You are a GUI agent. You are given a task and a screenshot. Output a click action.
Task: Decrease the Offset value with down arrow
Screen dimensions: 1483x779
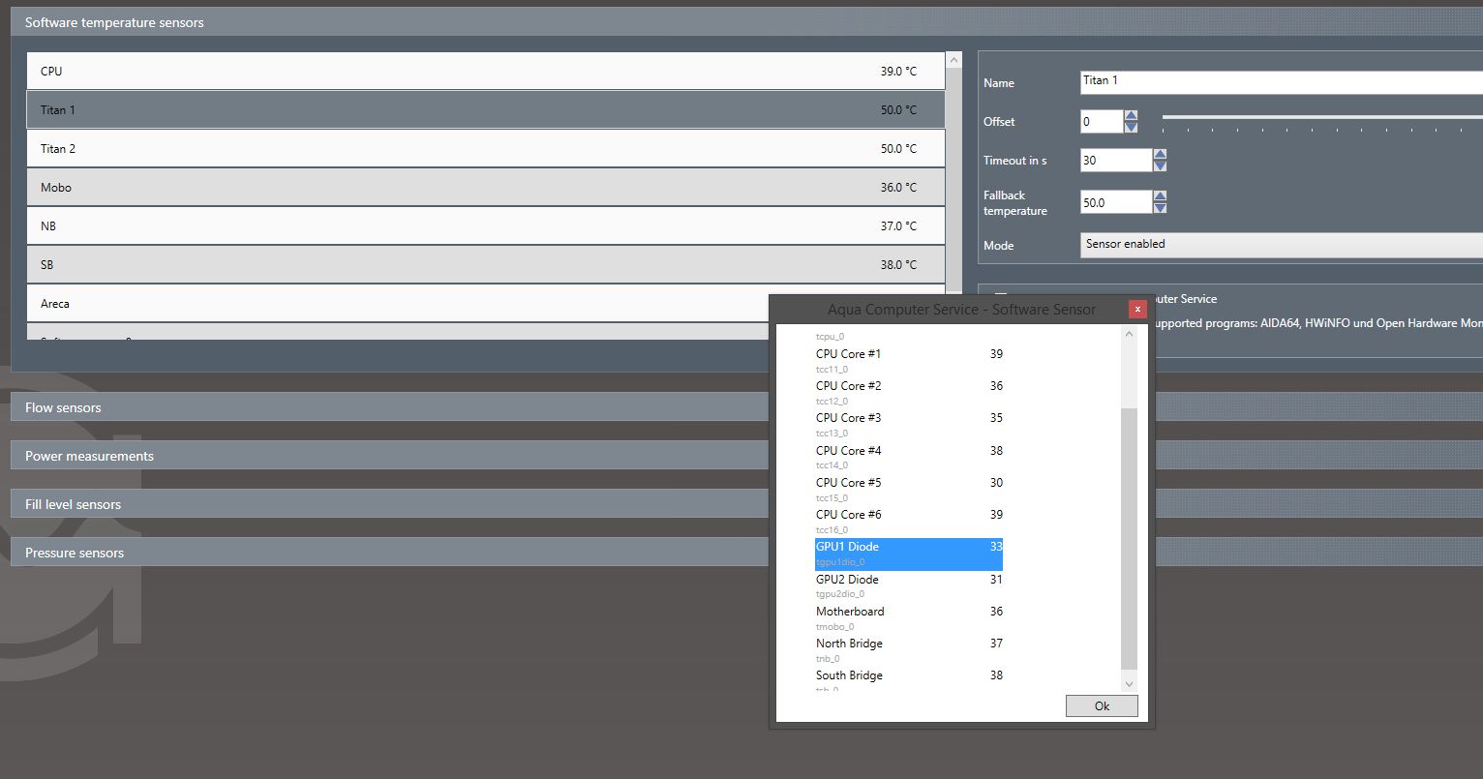(1131, 128)
